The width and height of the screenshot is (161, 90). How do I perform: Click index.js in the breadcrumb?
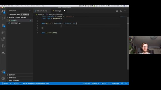pos(41,14)
